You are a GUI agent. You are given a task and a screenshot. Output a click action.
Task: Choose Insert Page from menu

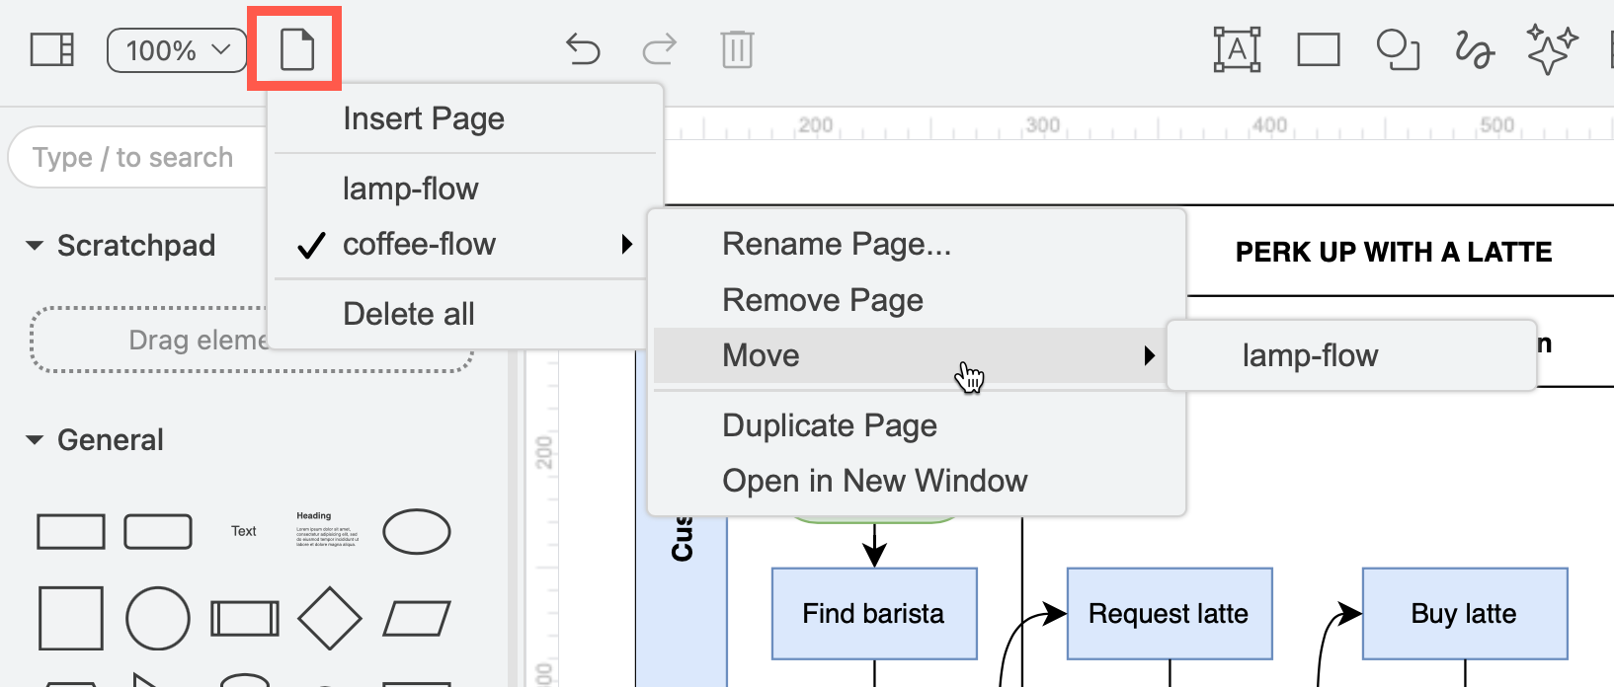tap(465, 118)
